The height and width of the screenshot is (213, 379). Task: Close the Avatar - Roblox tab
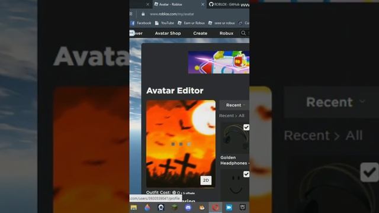pos(203,4)
